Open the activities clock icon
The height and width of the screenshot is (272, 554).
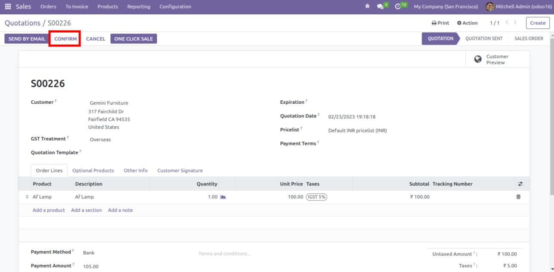pyautogui.click(x=398, y=6)
